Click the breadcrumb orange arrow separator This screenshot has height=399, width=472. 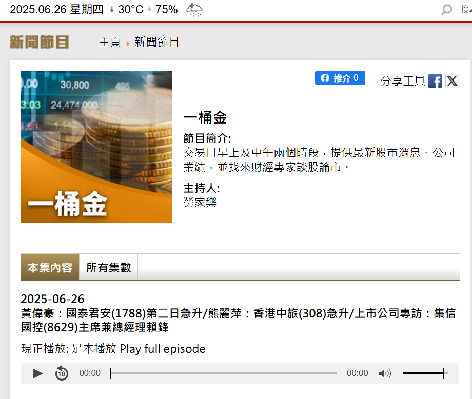pyautogui.click(x=128, y=44)
